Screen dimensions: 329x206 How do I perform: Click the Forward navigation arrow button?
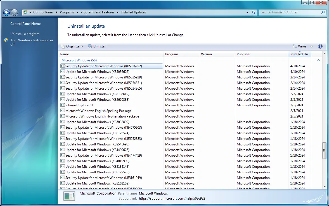coord(14,12)
